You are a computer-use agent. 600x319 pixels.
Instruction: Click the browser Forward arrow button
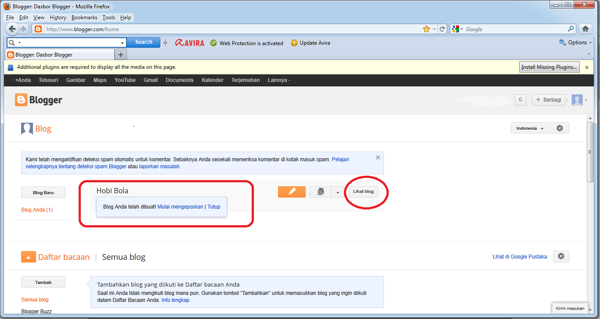point(24,29)
